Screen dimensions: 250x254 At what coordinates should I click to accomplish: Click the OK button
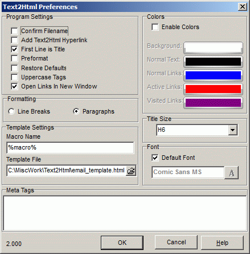tap(122, 243)
